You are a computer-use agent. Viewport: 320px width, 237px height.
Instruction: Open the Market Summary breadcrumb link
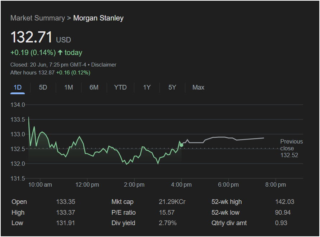pos(38,18)
